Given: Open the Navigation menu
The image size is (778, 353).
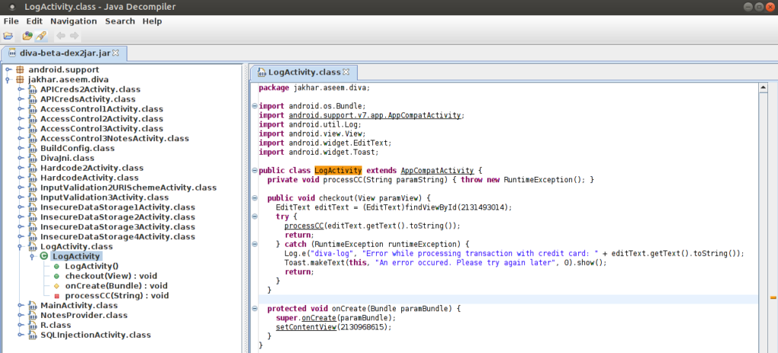Looking at the screenshot, I should pyautogui.click(x=73, y=21).
